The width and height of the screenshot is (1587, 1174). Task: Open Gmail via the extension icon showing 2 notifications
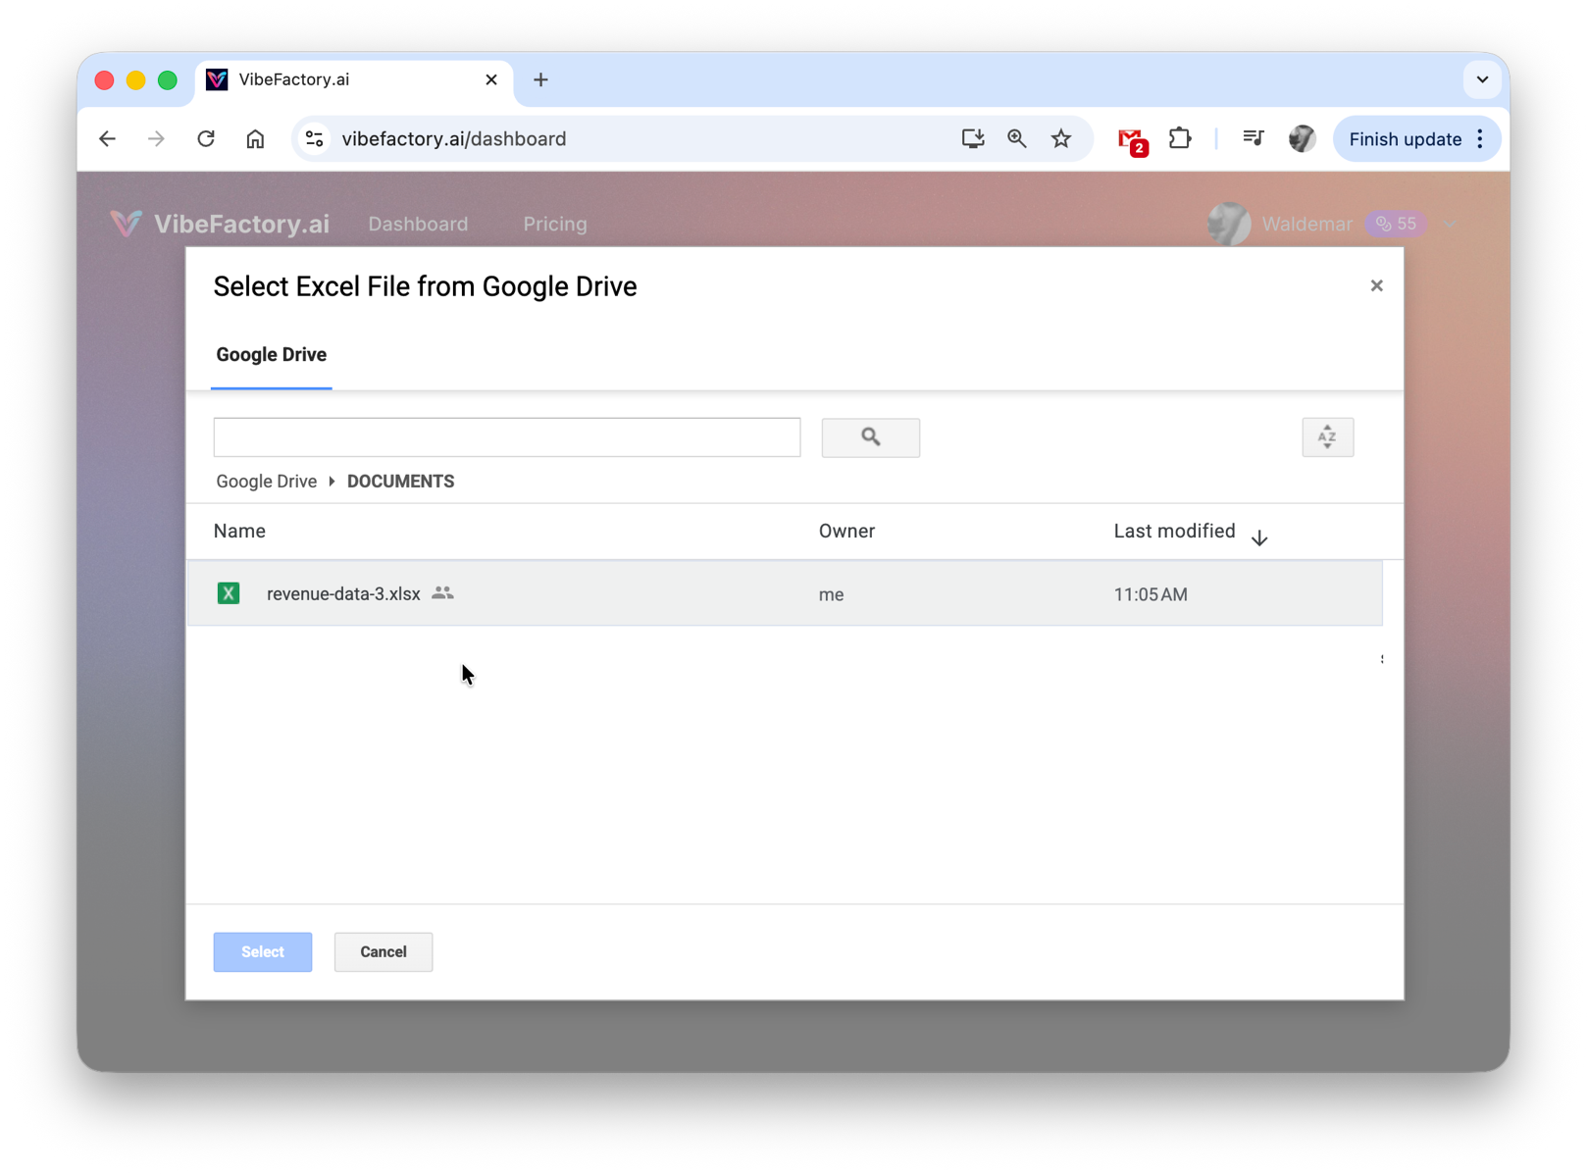1132,138
